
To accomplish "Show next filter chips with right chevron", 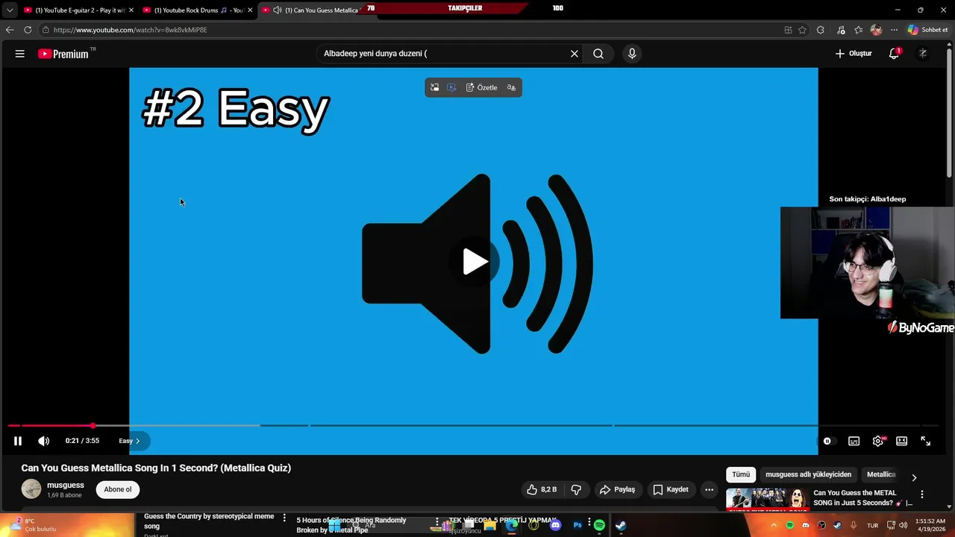I will click(x=914, y=477).
